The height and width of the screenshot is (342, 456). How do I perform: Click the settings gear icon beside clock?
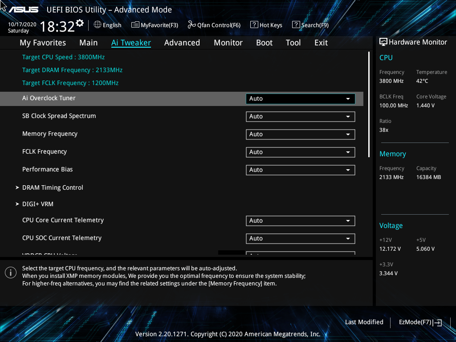pyautogui.click(x=80, y=23)
